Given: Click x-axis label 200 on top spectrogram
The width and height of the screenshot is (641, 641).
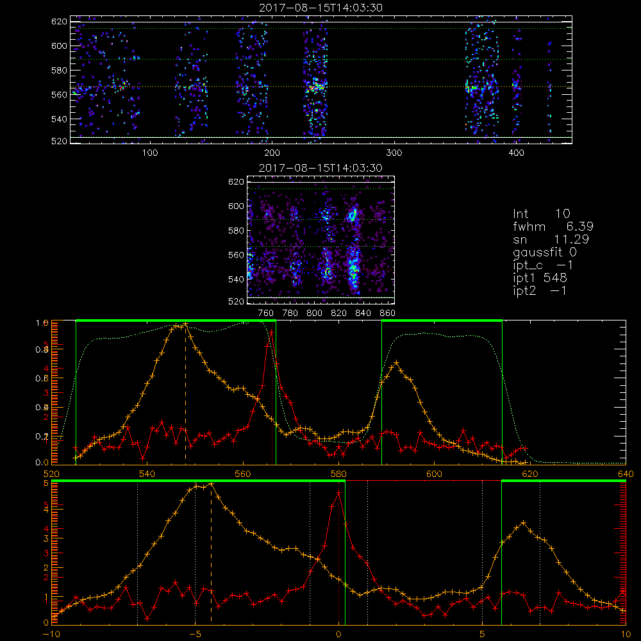Looking at the screenshot, I should [x=272, y=153].
